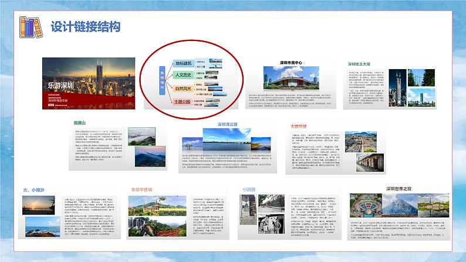Open the Meisha blue sea rocks photo

[42, 226]
